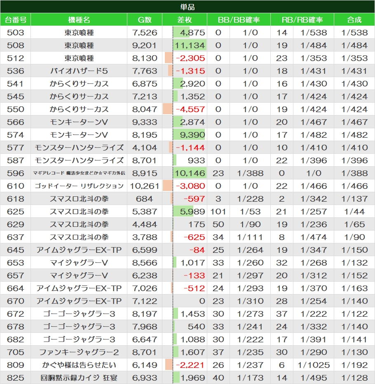Select machine number 545
Image resolution: width=375 pixels, height=384 pixels.
15,97
